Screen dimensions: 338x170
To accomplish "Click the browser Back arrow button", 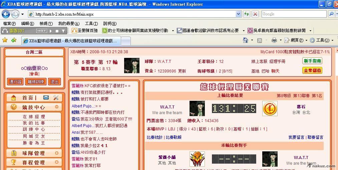I will coord(6,14).
